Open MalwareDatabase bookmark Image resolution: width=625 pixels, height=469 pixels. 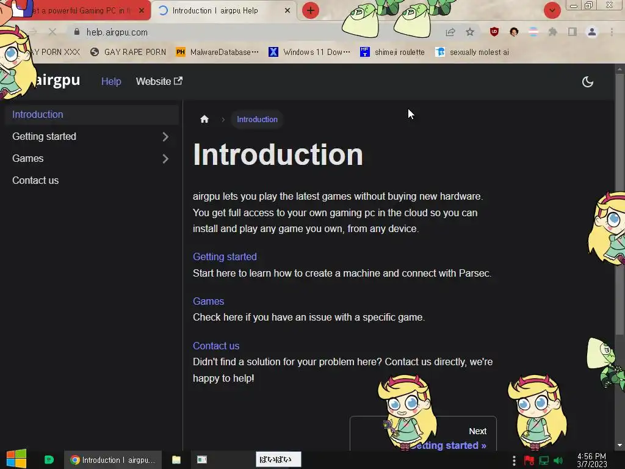[x=217, y=53]
